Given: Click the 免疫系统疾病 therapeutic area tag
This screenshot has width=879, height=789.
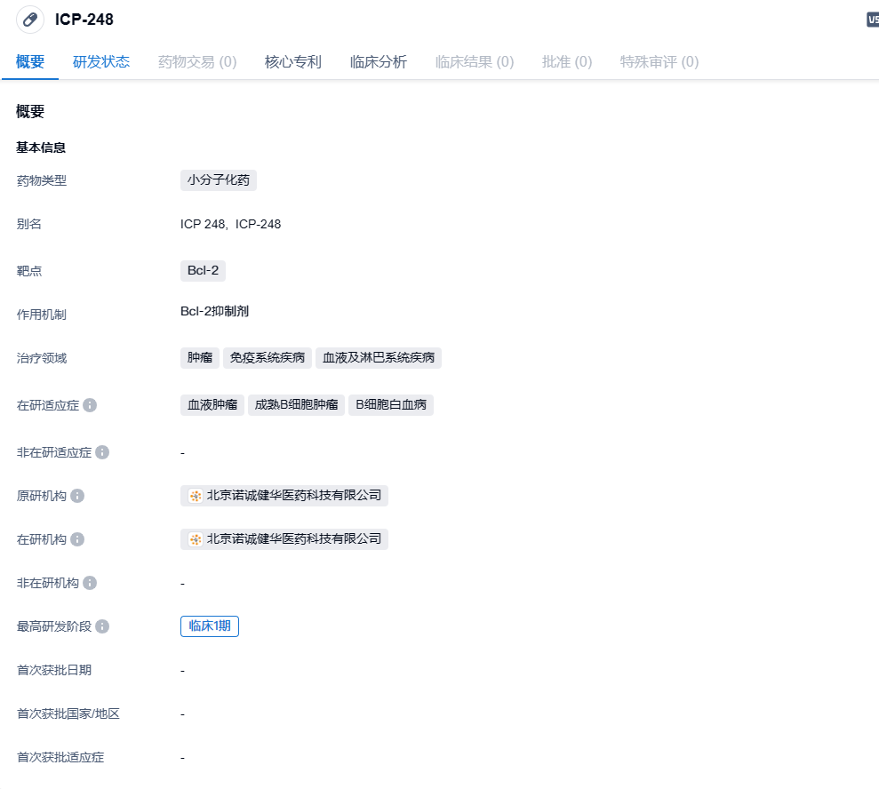Looking at the screenshot, I should 268,358.
